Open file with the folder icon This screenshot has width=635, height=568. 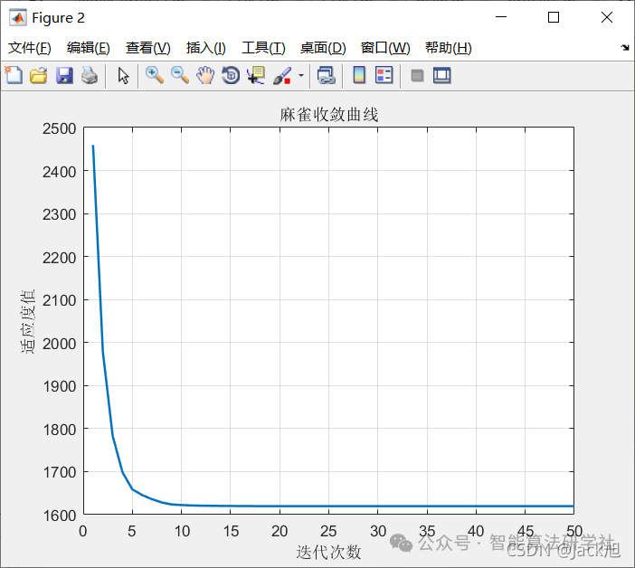pos(39,75)
